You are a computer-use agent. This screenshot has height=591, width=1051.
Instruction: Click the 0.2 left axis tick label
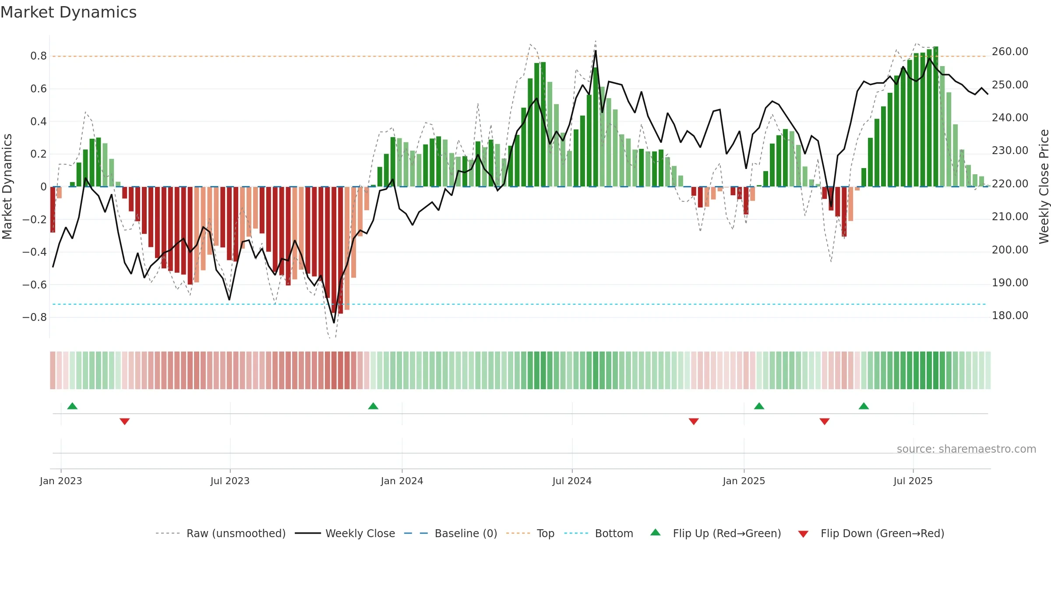[x=39, y=154]
